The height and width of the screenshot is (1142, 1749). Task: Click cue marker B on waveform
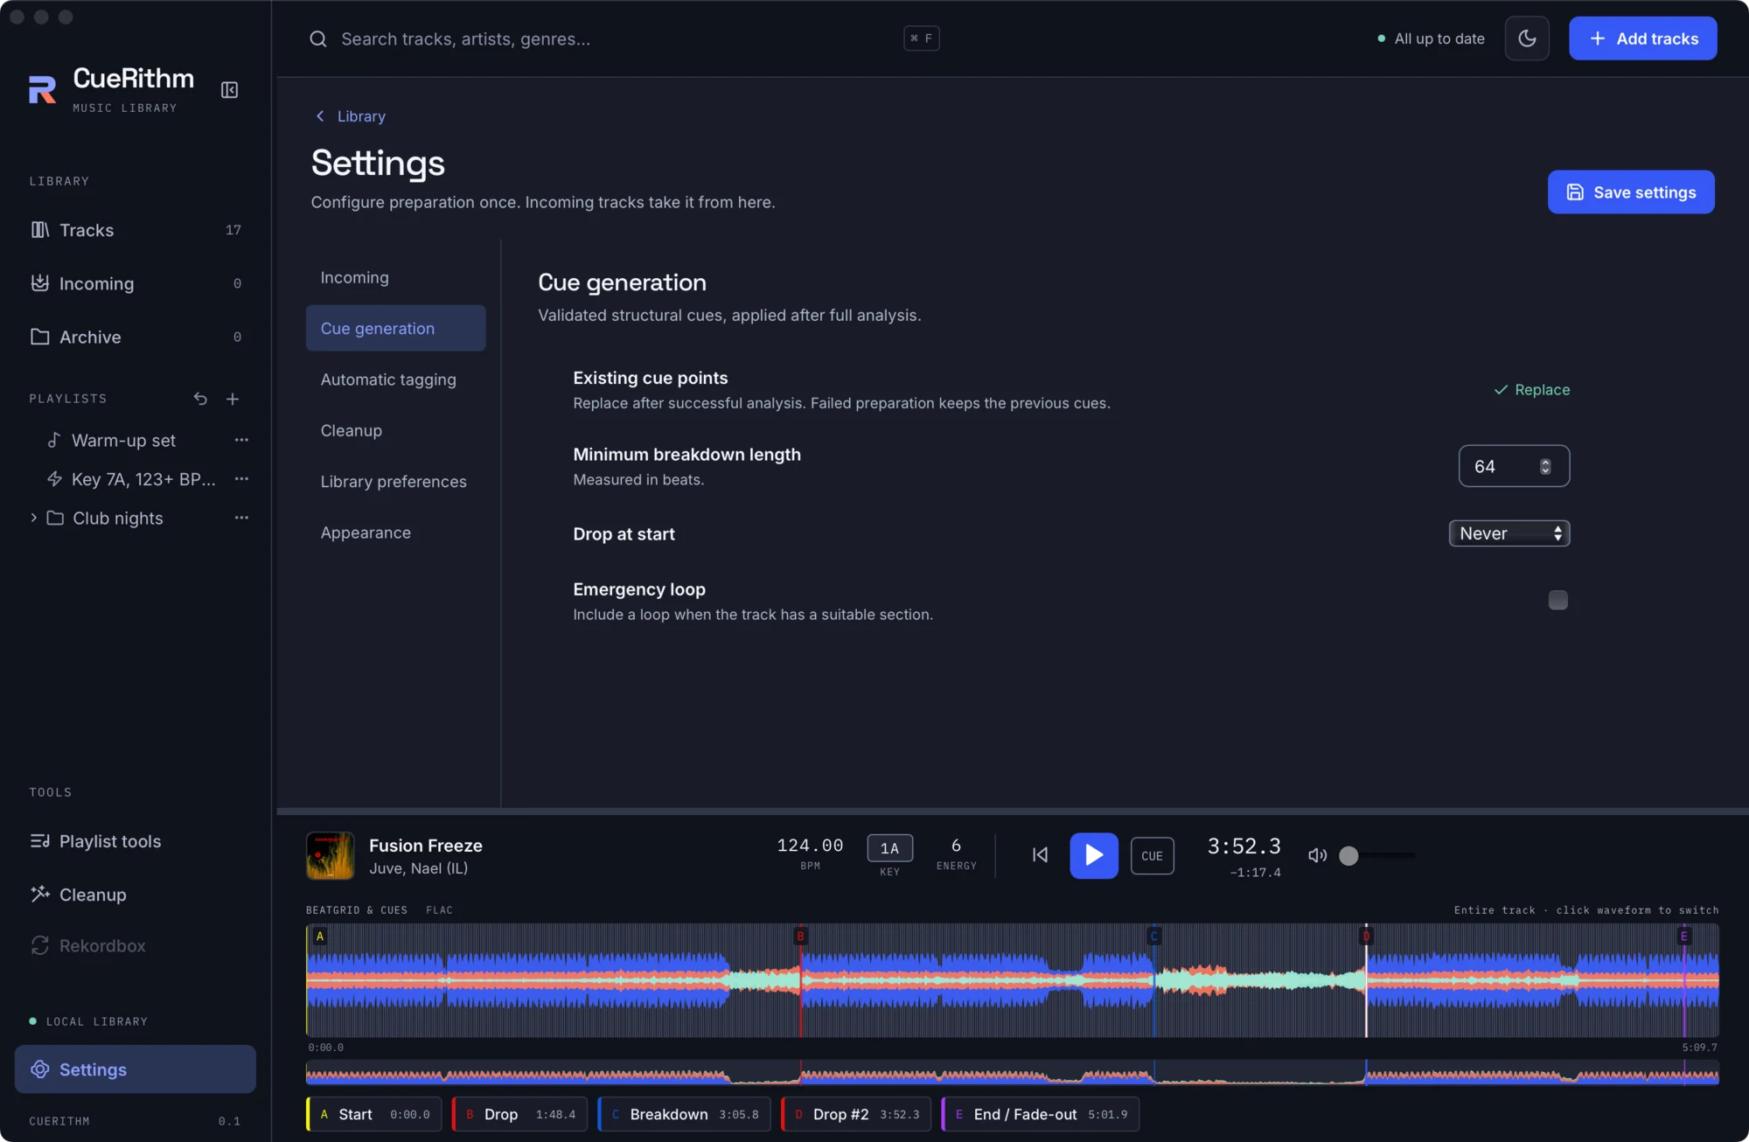coord(800,937)
